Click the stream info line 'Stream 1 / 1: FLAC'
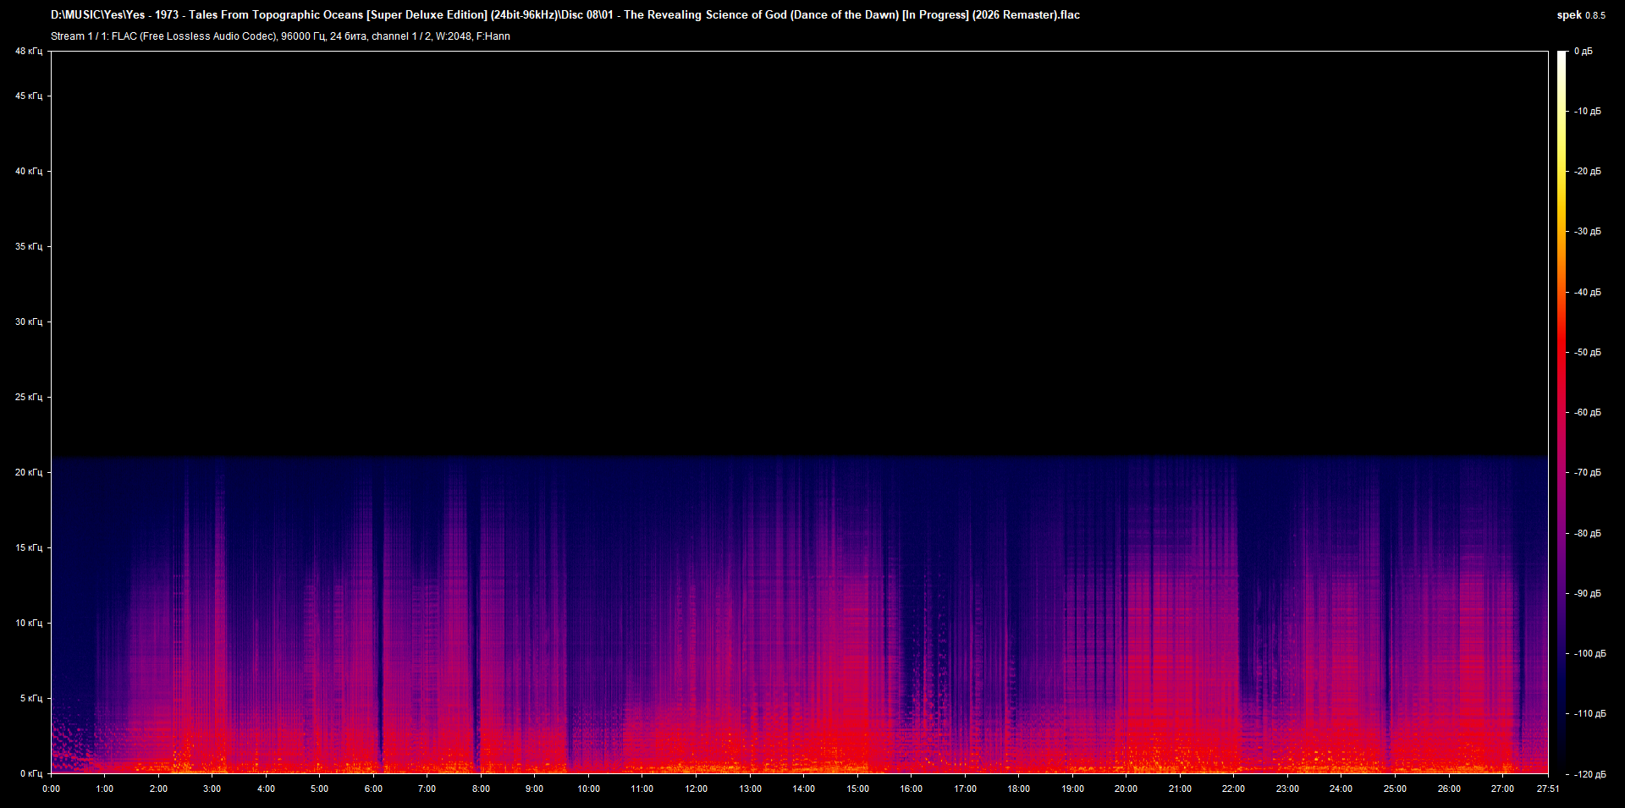Viewport: 1625px width, 808px height. 280,36
